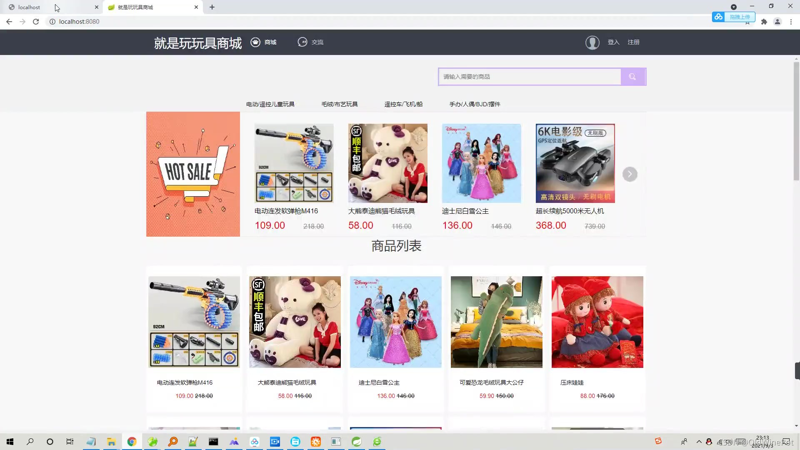Click the 交流 chat bubble icon
The image size is (800, 450).
coord(302,42)
